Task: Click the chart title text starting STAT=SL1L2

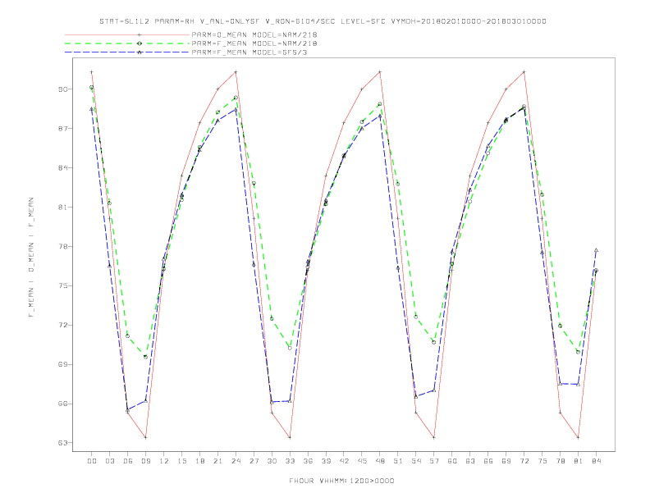Action: (x=323, y=21)
